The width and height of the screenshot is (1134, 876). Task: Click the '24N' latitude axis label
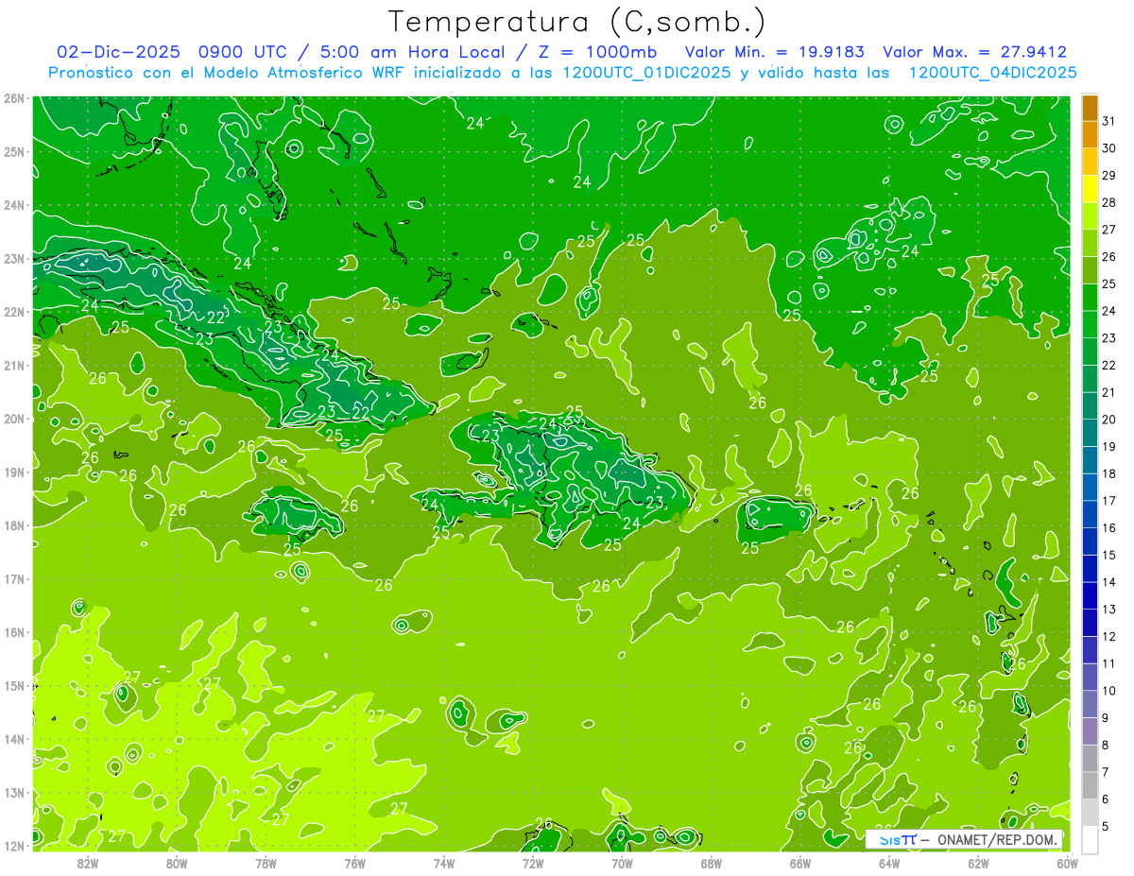pyautogui.click(x=14, y=205)
